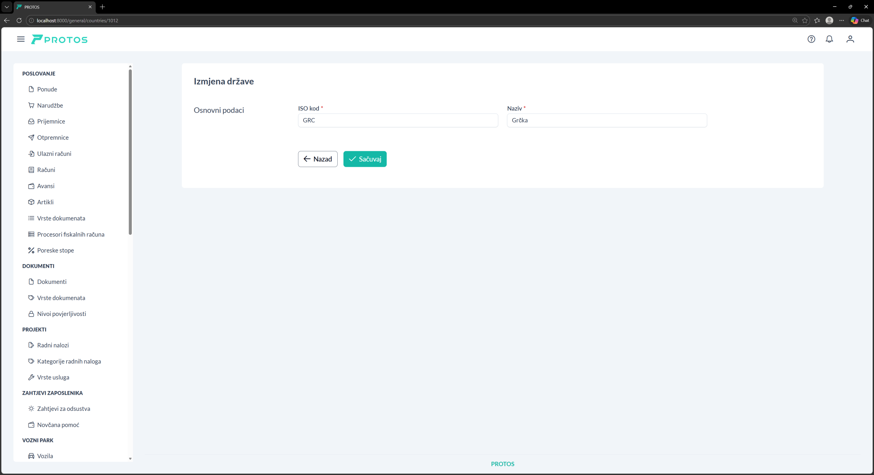Open the help question mark icon
The width and height of the screenshot is (874, 475).
[x=811, y=39]
